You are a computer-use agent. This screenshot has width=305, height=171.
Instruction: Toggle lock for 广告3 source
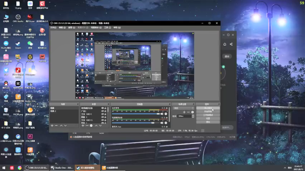coord(106,111)
